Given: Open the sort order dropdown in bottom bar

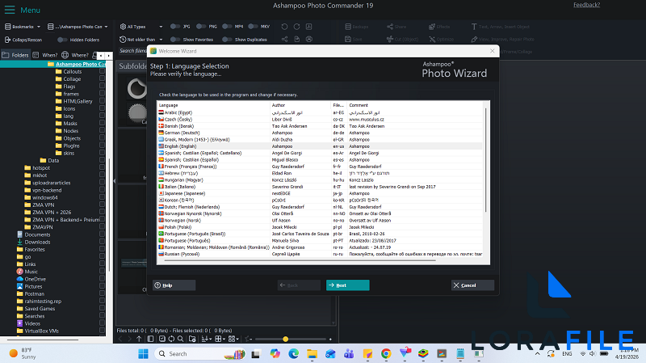Looking at the screenshot, I should click(x=206, y=339).
